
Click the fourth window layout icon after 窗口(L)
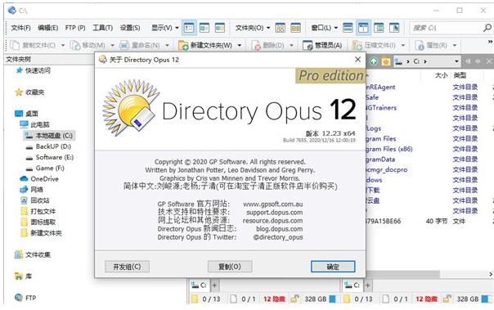(394, 28)
